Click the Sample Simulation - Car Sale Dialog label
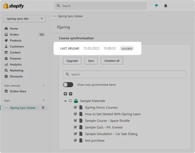 (111, 134)
